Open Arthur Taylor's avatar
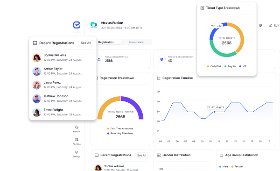280x171 pixels. point(37,71)
